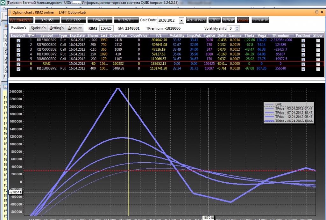Open the Setting's tab

(x=57, y=28)
